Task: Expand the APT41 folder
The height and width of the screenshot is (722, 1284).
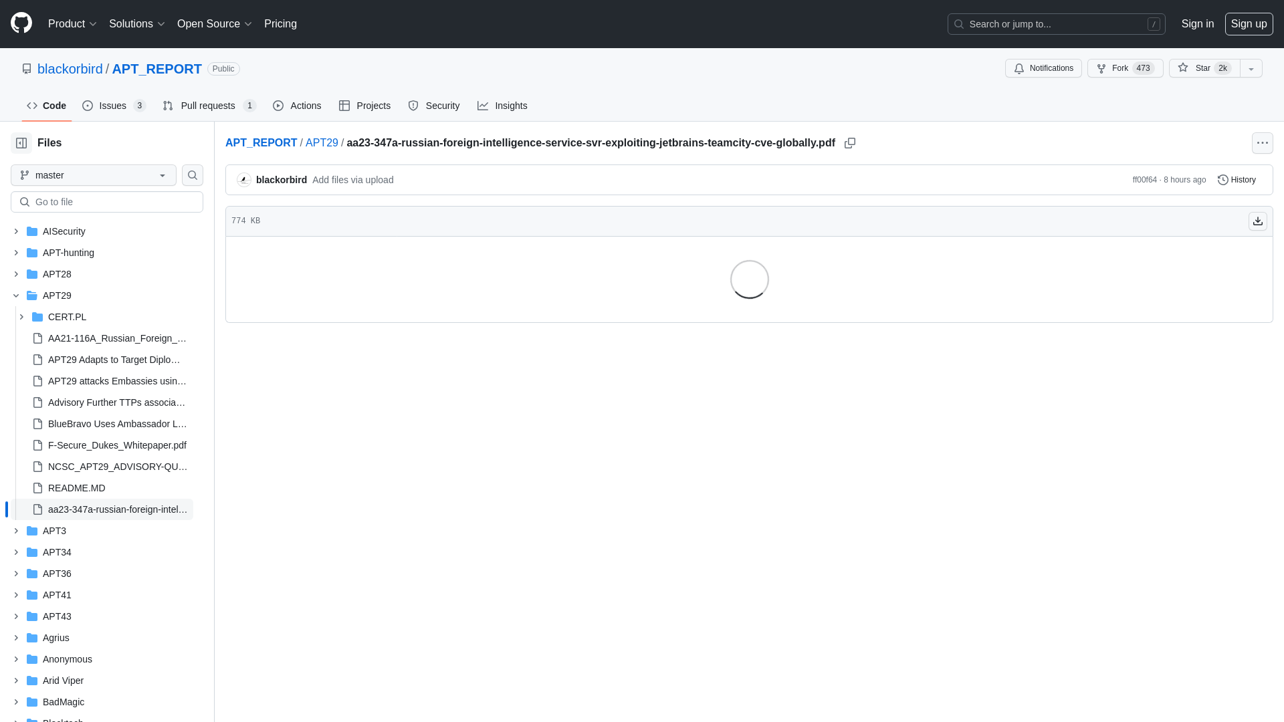Action: (16, 595)
